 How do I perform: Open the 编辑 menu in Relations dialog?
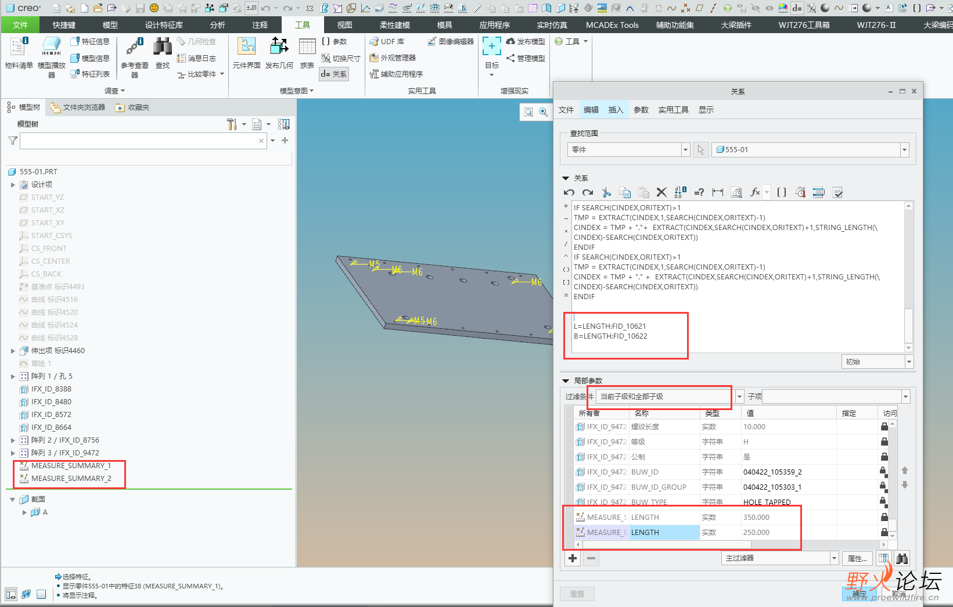pyautogui.click(x=591, y=110)
